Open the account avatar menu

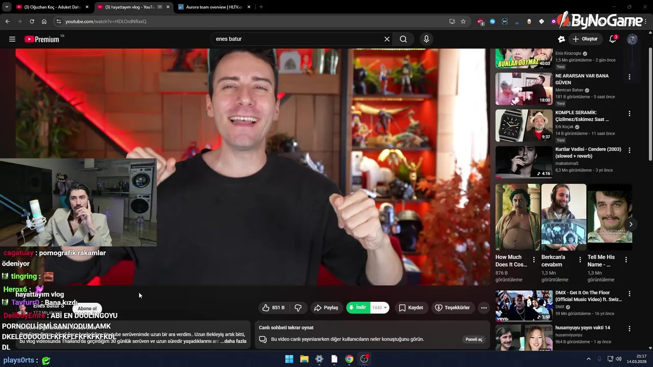point(632,39)
